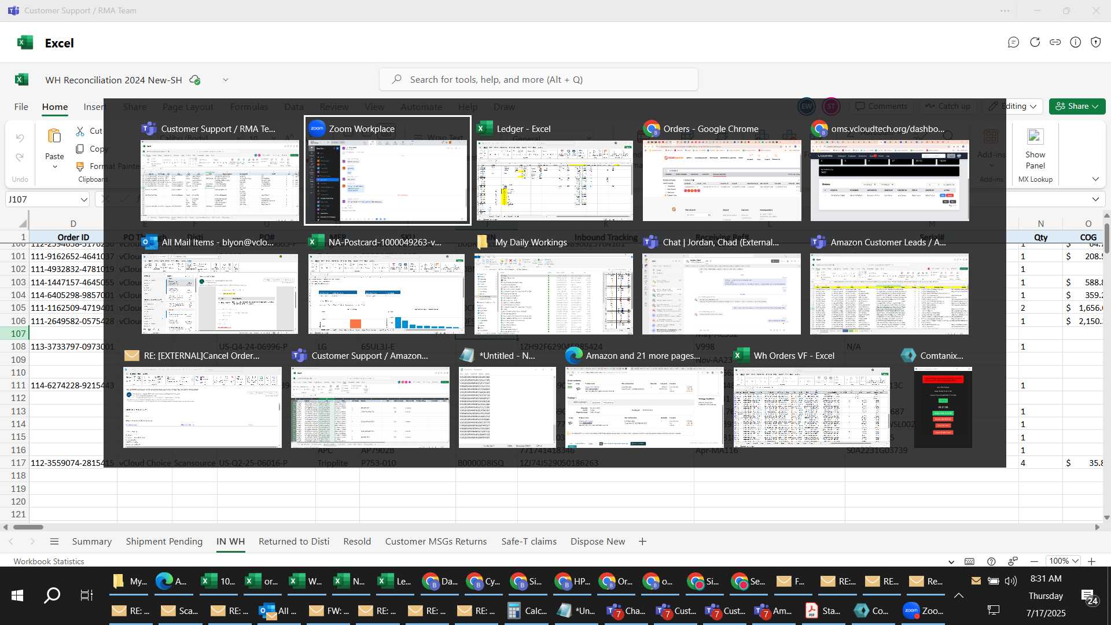Image resolution: width=1111 pixels, height=625 pixels.
Task: Click the horizontal scrollbar thumb
Action: (28, 527)
